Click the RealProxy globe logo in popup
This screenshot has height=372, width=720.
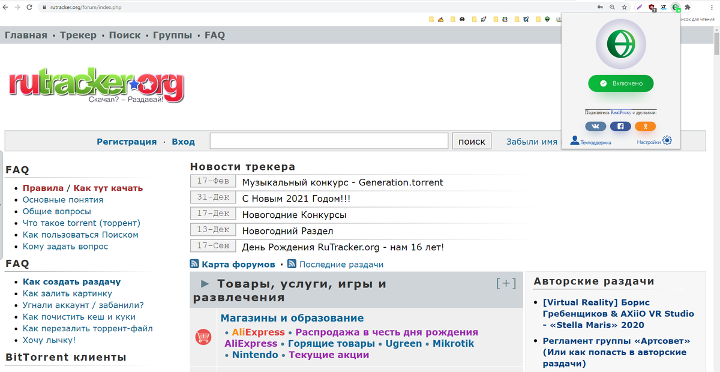(x=620, y=44)
